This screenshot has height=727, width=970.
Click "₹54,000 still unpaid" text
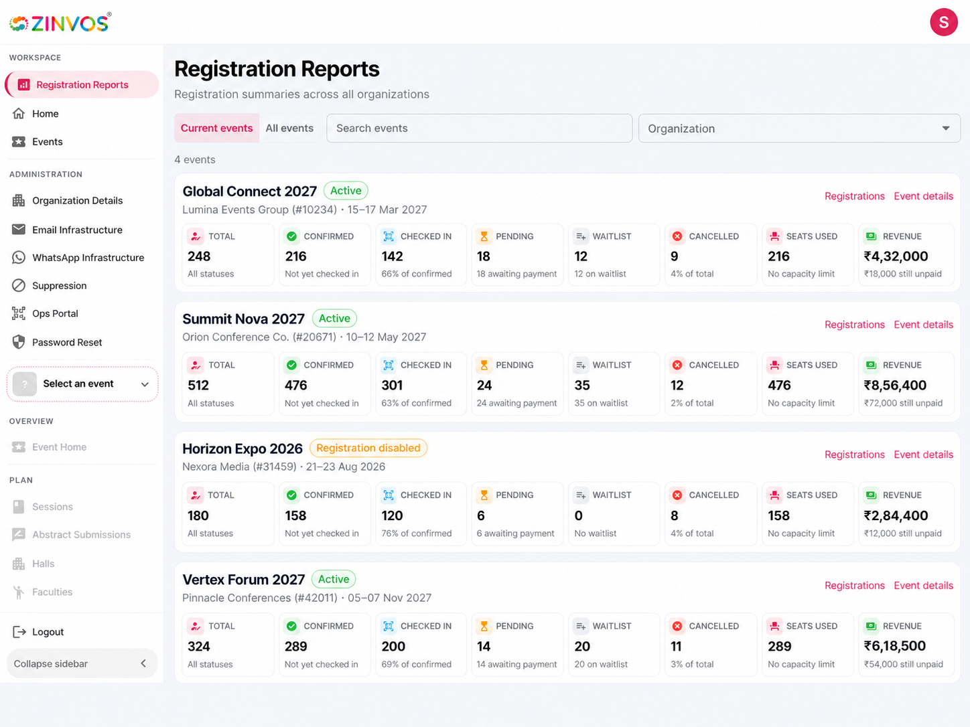tap(903, 664)
